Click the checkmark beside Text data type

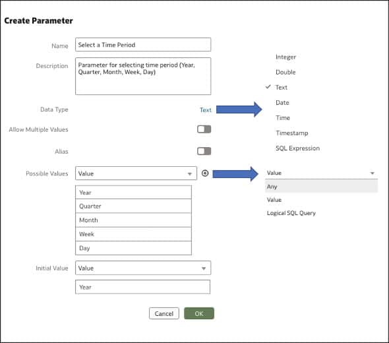pos(268,87)
